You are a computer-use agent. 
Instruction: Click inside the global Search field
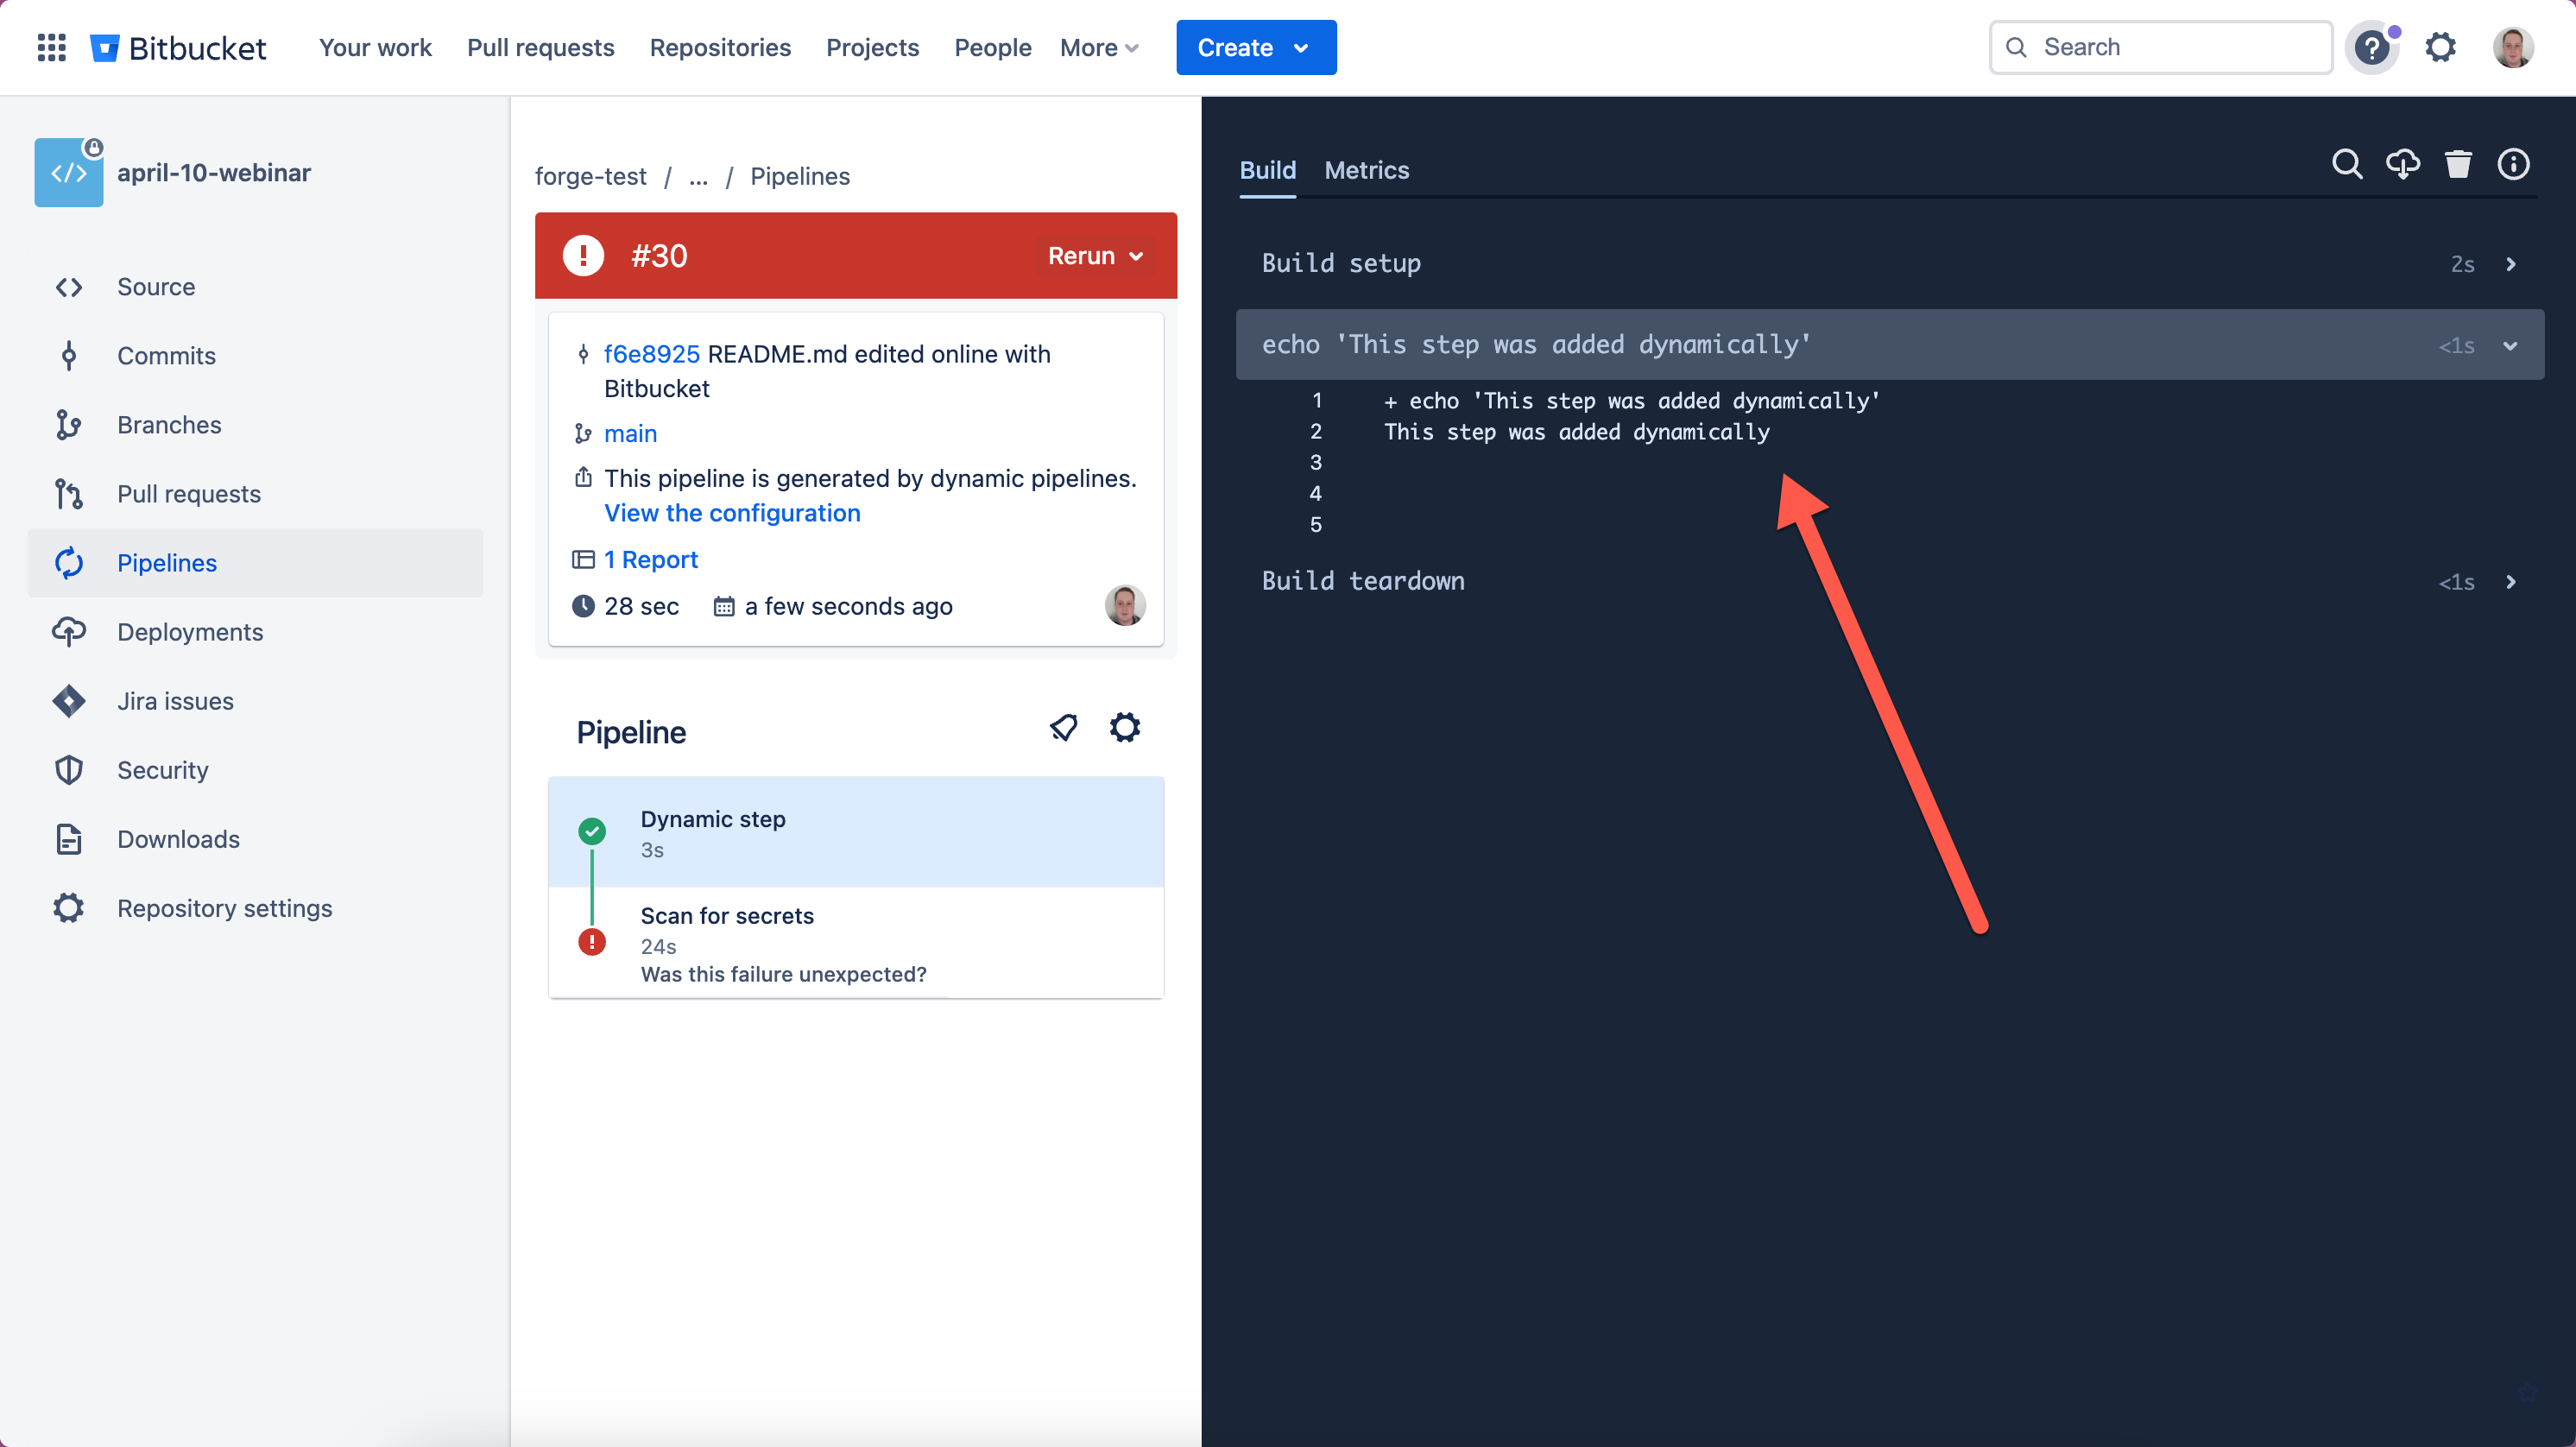2159,46
